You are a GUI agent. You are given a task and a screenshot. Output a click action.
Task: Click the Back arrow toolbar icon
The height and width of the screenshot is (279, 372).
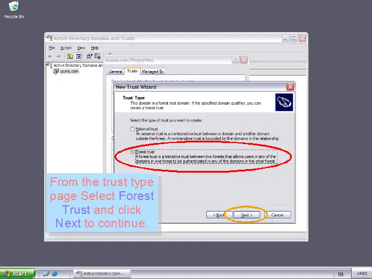(51, 56)
